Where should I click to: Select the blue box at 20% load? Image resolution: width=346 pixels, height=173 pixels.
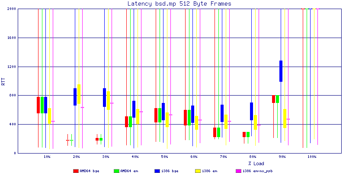point(75,97)
